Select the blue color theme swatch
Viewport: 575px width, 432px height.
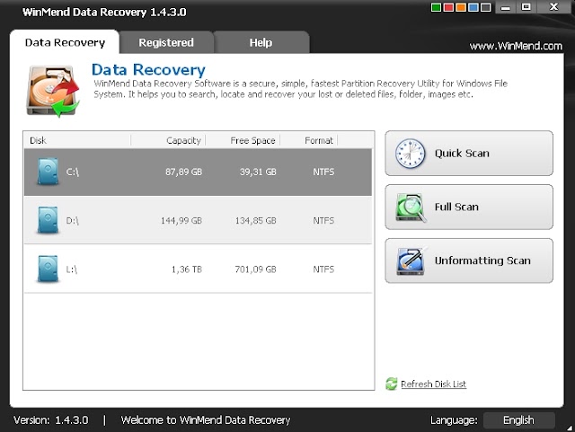coord(473,7)
